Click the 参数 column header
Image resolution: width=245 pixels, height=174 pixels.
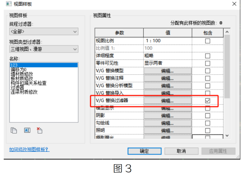click(x=119, y=33)
